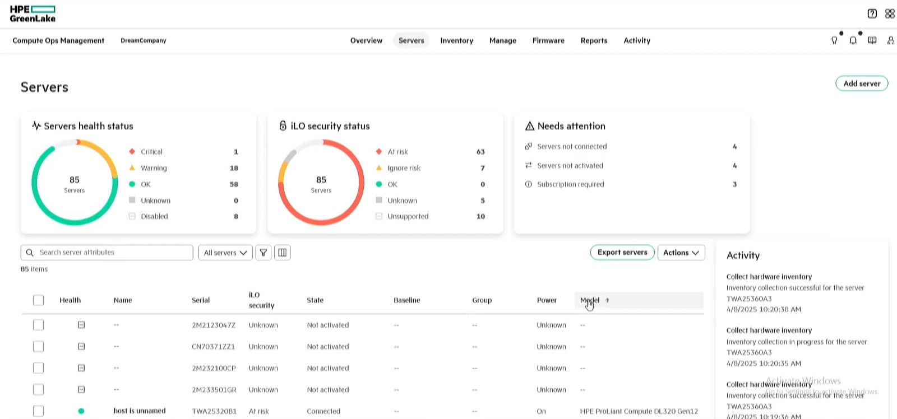Open the help question mark icon

(872, 13)
